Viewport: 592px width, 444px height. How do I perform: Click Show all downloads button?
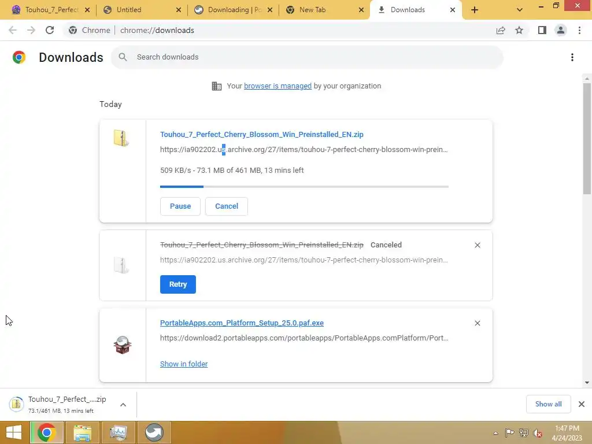click(548, 404)
